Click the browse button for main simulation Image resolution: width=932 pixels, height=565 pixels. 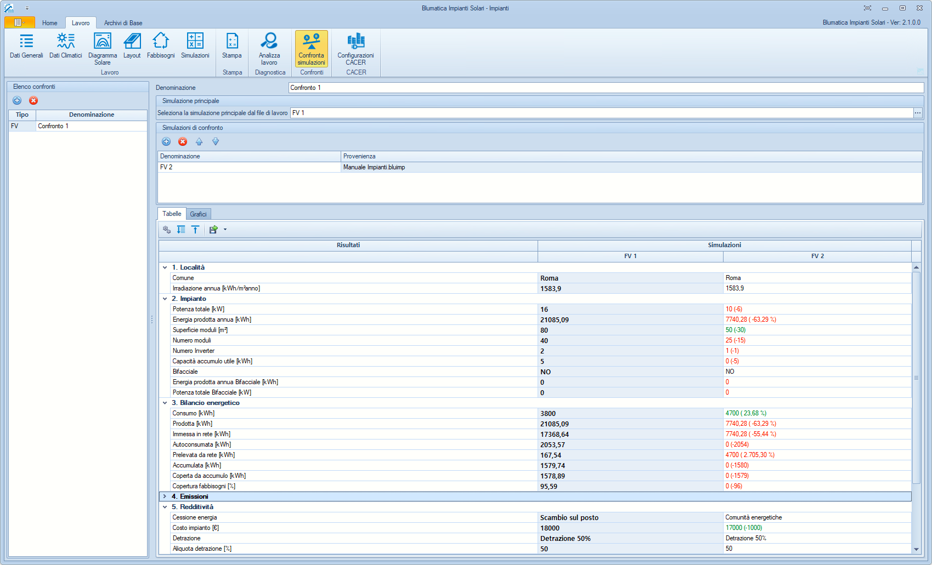[918, 113]
